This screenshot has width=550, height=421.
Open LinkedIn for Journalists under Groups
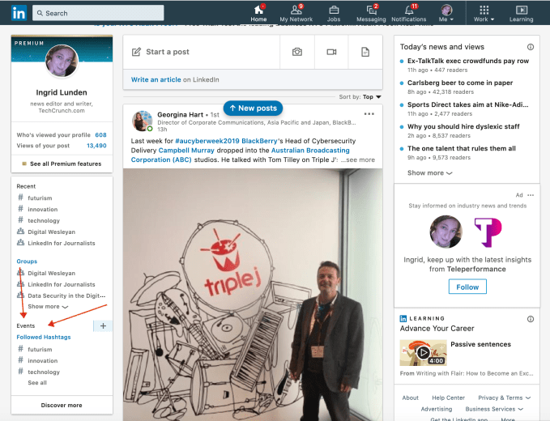62,284
